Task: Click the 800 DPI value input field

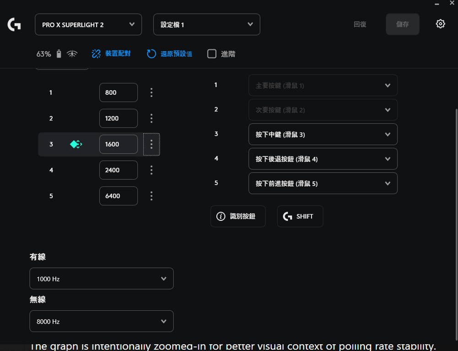Action: pyautogui.click(x=118, y=92)
